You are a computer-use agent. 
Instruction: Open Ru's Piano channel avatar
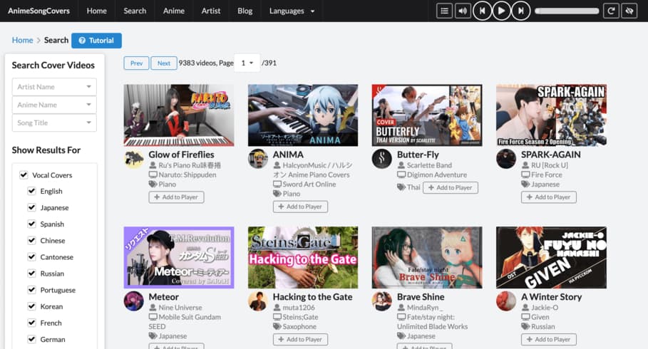click(134, 159)
